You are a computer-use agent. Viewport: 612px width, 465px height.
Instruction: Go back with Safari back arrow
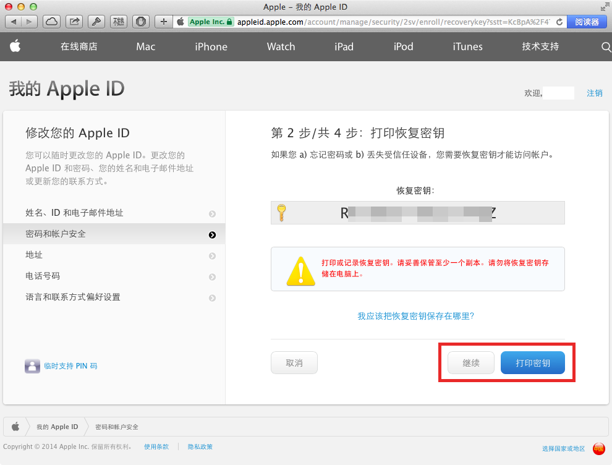(14, 22)
